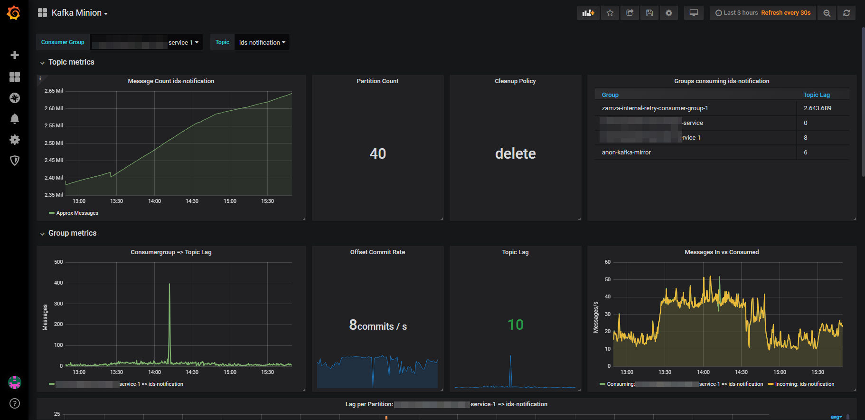The image size is (865, 420).
Task: Open the Create plus menu in sidebar
Action: point(15,55)
